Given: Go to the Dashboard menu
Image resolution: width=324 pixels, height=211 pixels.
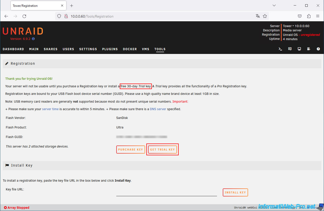Looking at the screenshot, I should 13,49.
